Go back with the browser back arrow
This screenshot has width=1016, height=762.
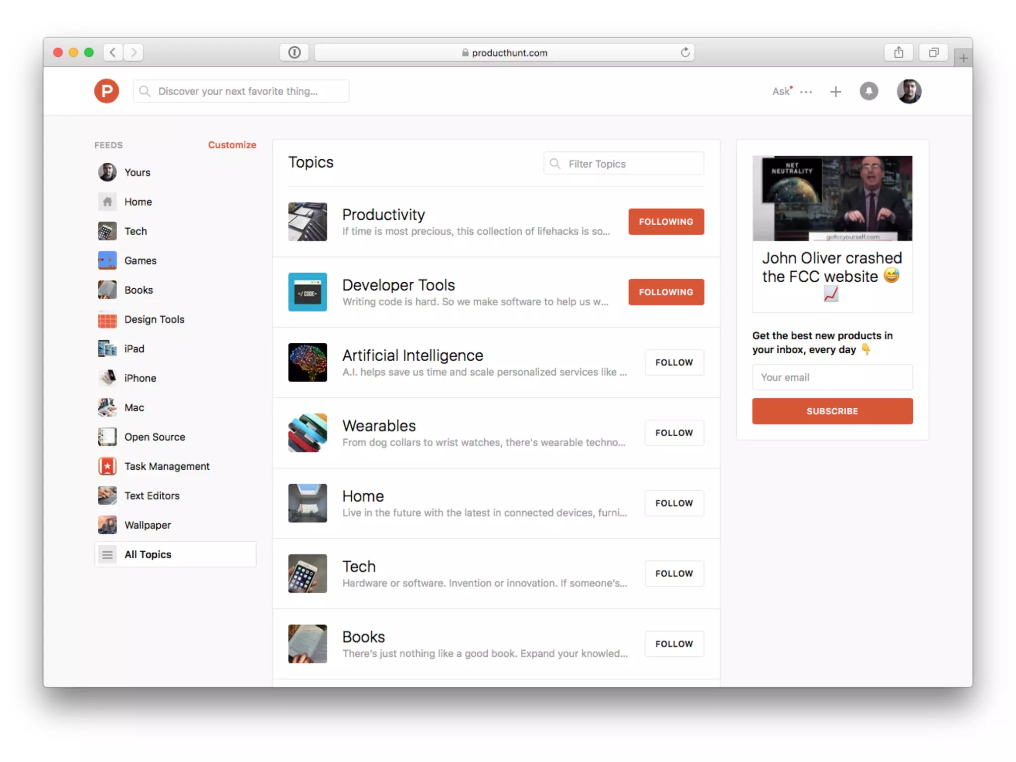click(113, 53)
